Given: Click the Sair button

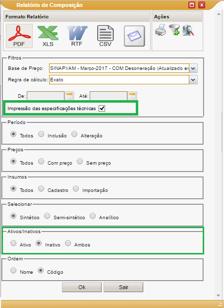Looking at the screenshot, I should coord(123,287).
